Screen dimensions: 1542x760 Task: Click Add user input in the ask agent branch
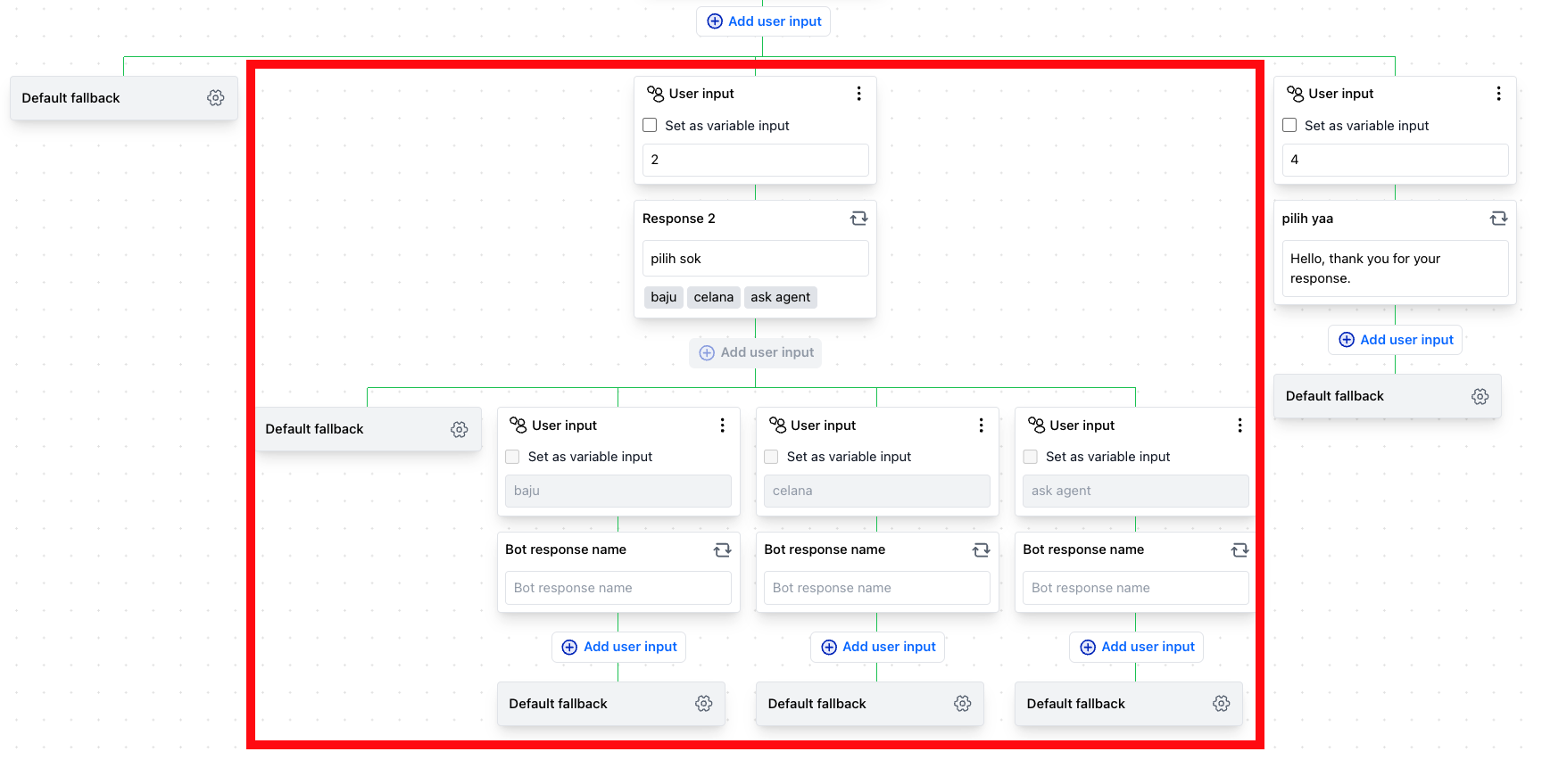1136,647
